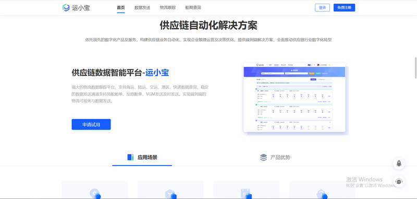417x199 pixels.
Task: Open the platform dashboard preview image
Action: (295, 98)
